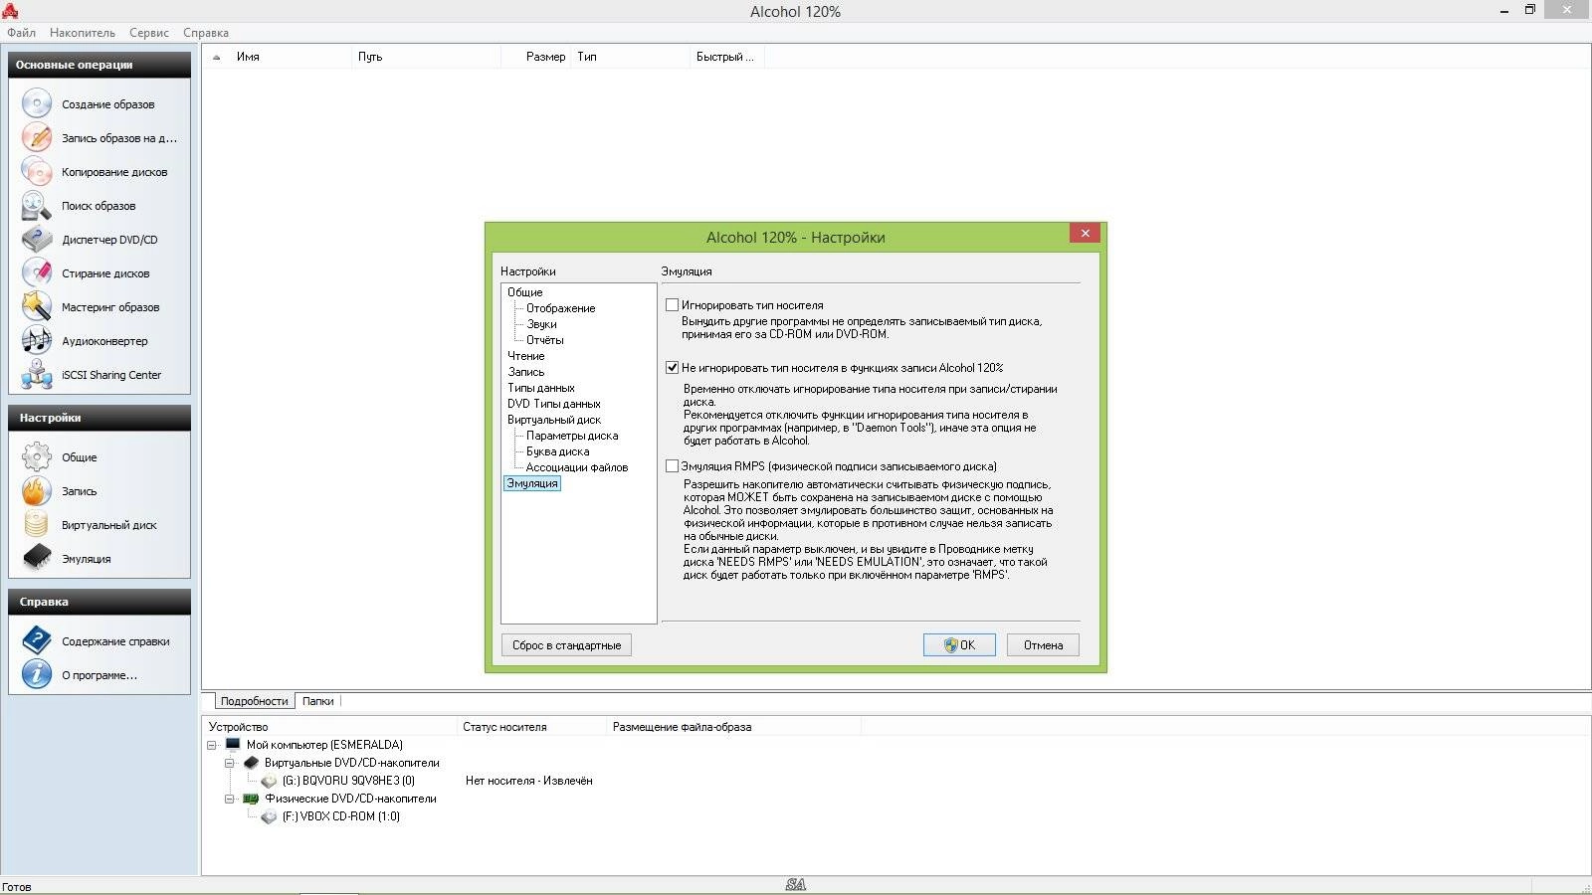Click the Отмена button
The image size is (1592, 895).
click(x=1043, y=645)
